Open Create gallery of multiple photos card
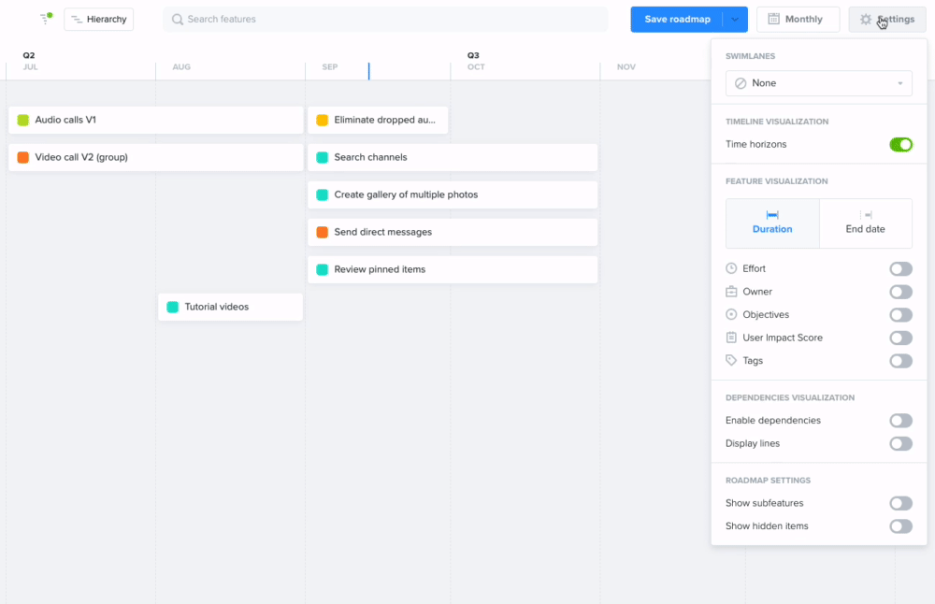The image size is (935, 604). 453,195
